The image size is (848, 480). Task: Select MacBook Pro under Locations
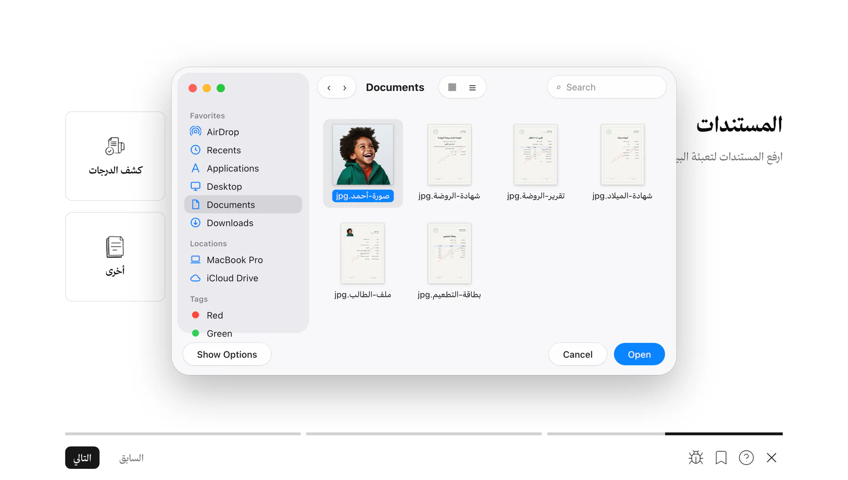point(243,260)
